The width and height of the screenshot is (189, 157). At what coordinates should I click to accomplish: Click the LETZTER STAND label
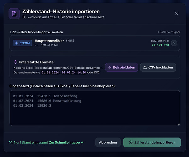pyautogui.click(x=160, y=41)
